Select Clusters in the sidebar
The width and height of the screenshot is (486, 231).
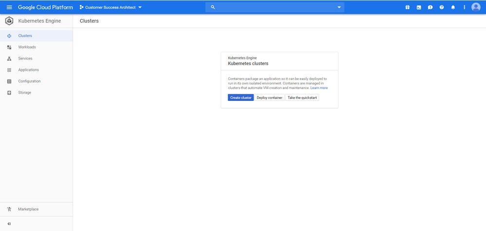(36, 36)
